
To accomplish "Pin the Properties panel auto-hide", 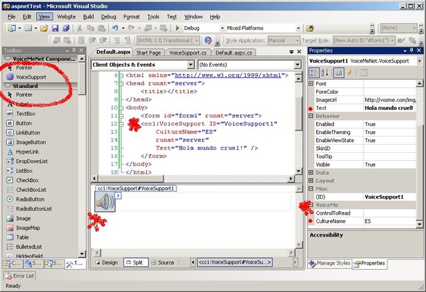I will (x=411, y=51).
